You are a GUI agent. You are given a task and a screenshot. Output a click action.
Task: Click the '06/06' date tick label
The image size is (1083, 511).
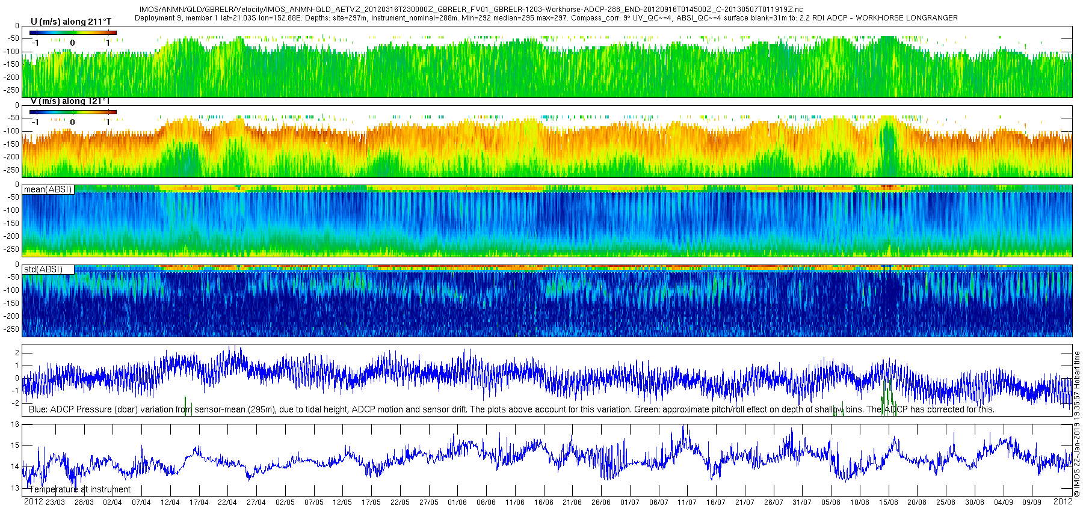(x=486, y=503)
